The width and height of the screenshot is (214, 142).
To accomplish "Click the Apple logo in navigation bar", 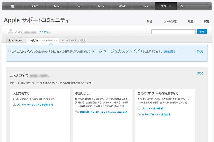I will click(13, 6).
